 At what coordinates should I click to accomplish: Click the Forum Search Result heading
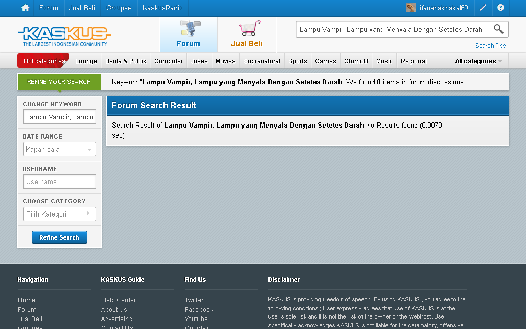pyautogui.click(x=154, y=106)
